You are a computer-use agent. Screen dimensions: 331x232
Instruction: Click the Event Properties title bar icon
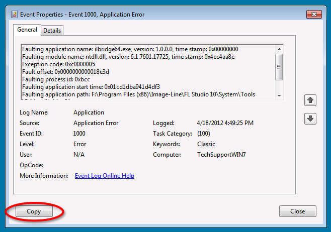pyautogui.click(x=15, y=15)
